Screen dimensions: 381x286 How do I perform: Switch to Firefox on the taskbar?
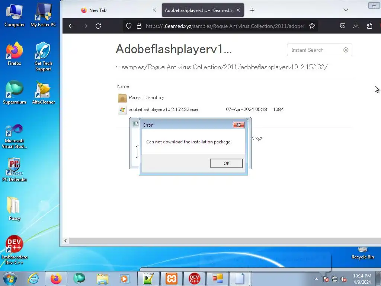[56, 279]
